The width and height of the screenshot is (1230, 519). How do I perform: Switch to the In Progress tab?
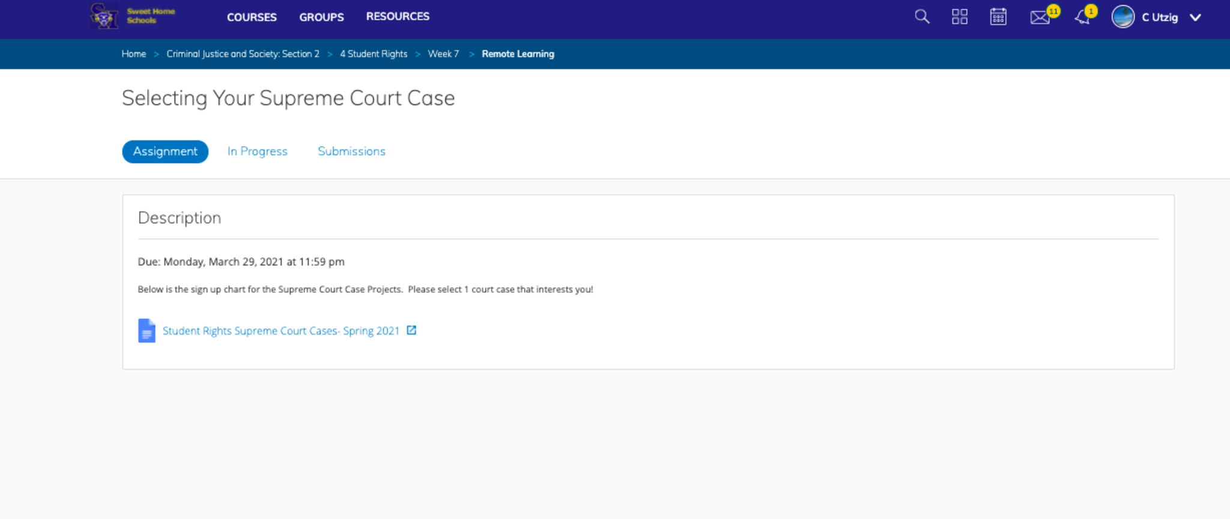(257, 151)
